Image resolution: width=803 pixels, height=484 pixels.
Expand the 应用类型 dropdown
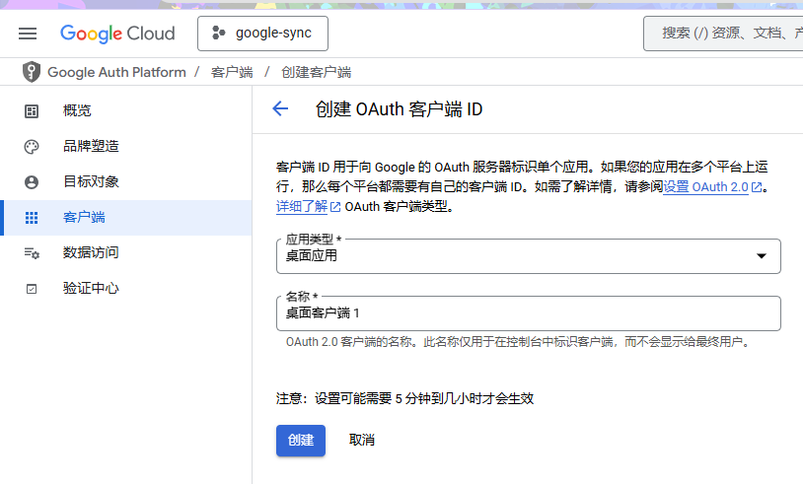coord(529,256)
